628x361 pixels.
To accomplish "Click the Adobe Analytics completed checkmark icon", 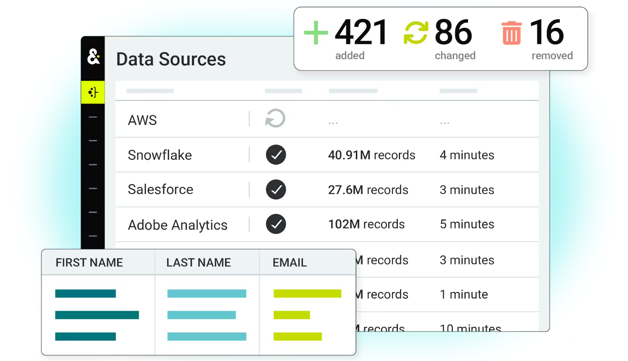I will (x=276, y=224).
